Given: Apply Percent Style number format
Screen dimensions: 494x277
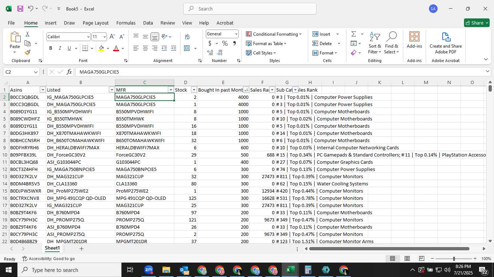Looking at the screenshot, I should tap(225, 44).
